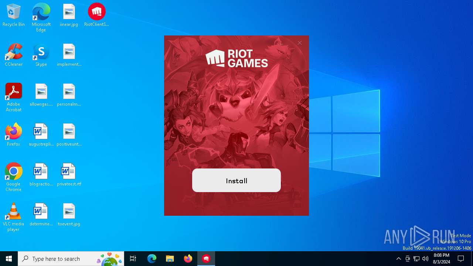The height and width of the screenshot is (266, 473).
Task: Show hidden system tray icons
Action: pos(398,259)
